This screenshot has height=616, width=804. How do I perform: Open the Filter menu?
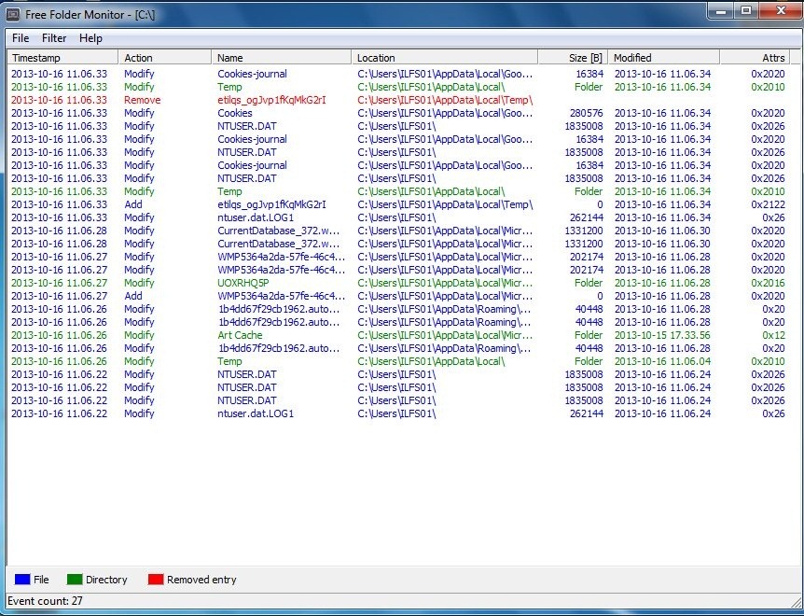click(54, 38)
